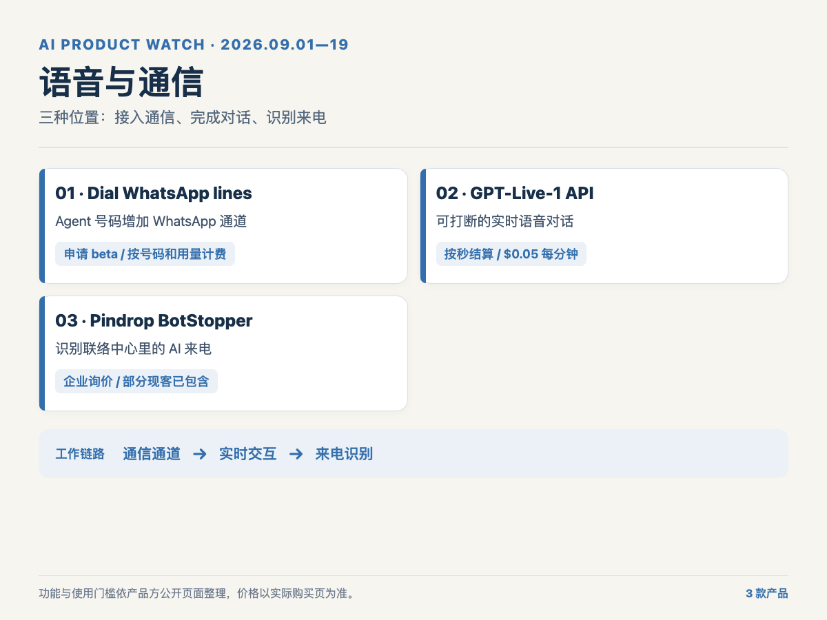Click the 按秒结算 / $0.05 每分钟 pricing tag
The image size is (827, 620).
coord(511,254)
